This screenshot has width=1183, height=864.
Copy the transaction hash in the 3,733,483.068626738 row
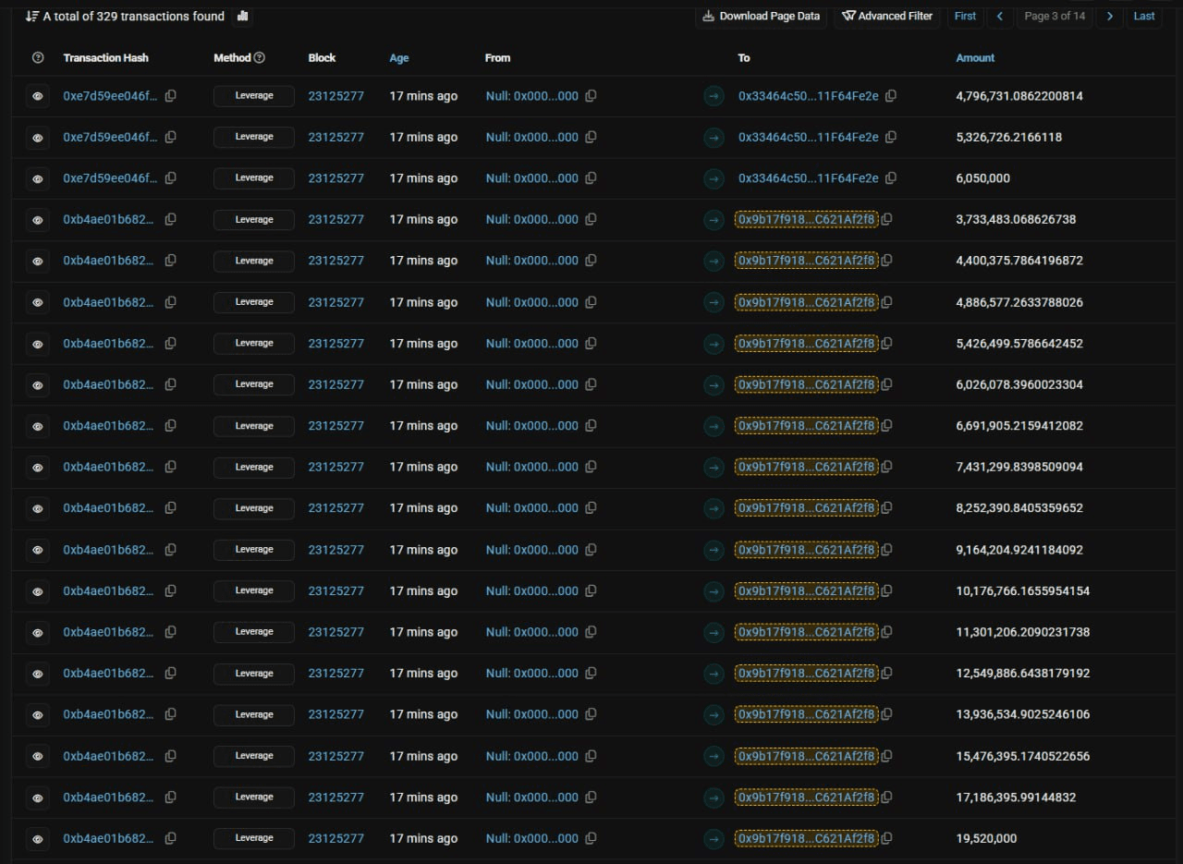(170, 220)
